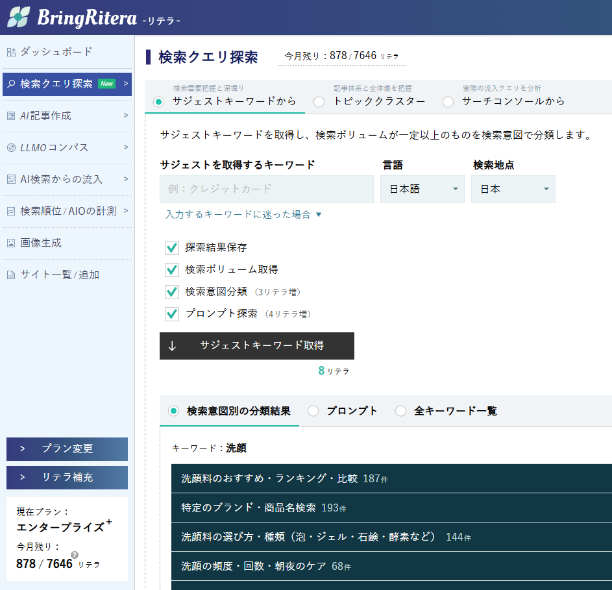Click the 検索順位/AIOの計測 chart icon
The width and height of the screenshot is (612, 590).
pyautogui.click(x=11, y=211)
